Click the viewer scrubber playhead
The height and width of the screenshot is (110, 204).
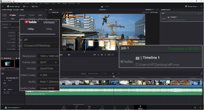[x=85, y=52]
